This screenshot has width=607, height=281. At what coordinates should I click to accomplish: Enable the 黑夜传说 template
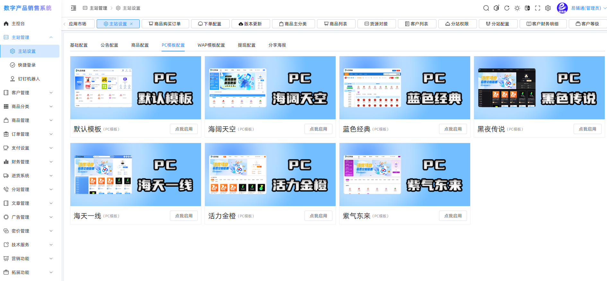click(587, 129)
